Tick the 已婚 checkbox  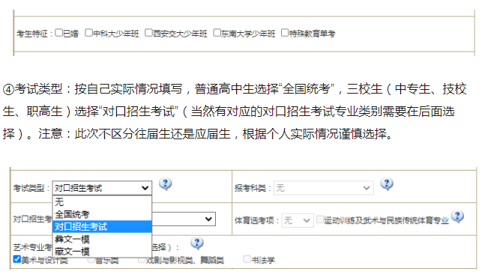click(x=58, y=33)
